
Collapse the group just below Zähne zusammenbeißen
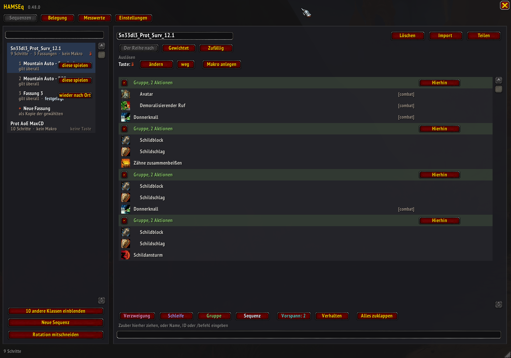[125, 175]
